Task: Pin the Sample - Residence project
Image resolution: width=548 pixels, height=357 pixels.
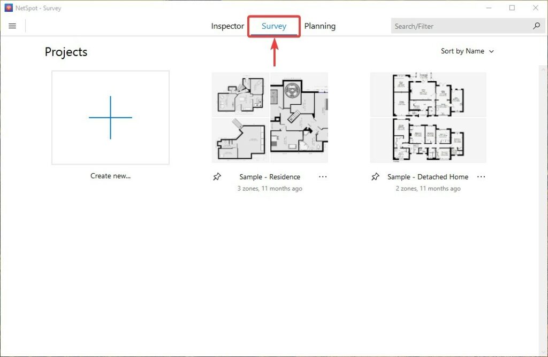Action: (x=217, y=176)
